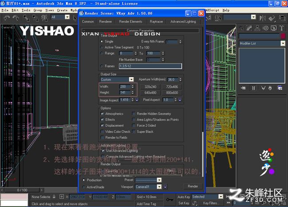Switch to the Raytracer tab

click(x=156, y=22)
